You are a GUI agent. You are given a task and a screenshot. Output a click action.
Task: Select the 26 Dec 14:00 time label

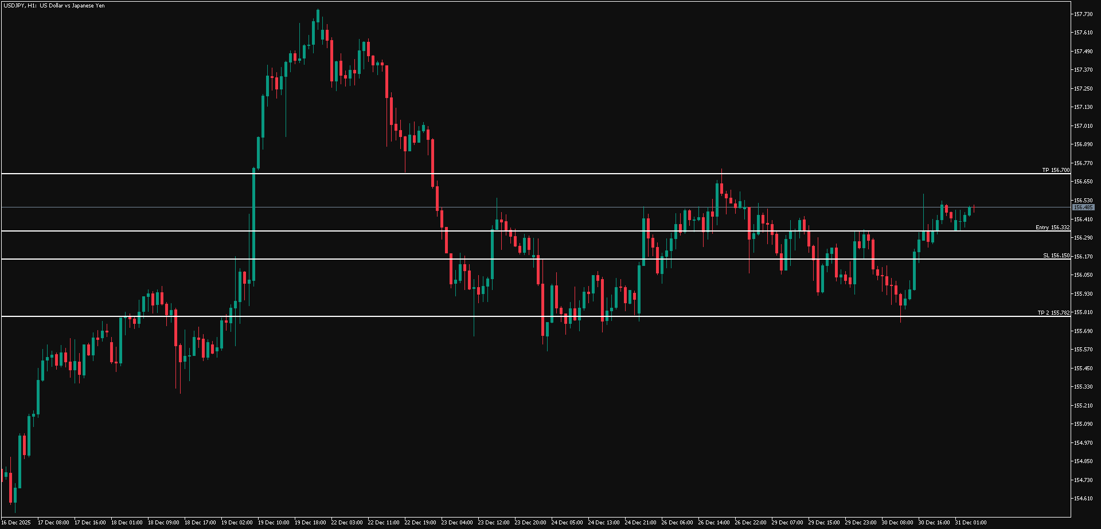[x=714, y=523]
